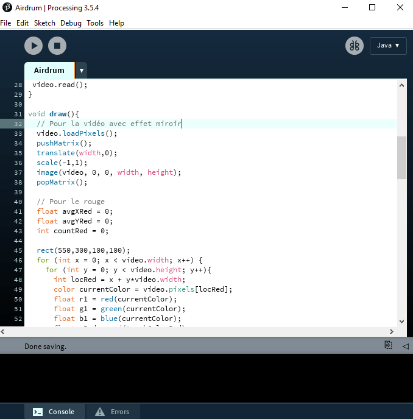Run the sketch with the Play button
The image size is (413, 419).
[x=34, y=46]
